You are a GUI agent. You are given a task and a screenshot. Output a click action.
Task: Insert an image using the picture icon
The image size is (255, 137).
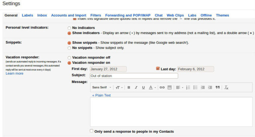[x=169, y=88]
